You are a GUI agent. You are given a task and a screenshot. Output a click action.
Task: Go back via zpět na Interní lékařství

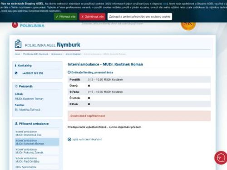87,139
